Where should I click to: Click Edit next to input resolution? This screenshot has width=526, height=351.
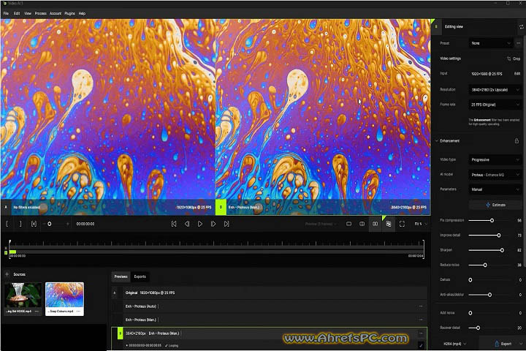(x=517, y=73)
